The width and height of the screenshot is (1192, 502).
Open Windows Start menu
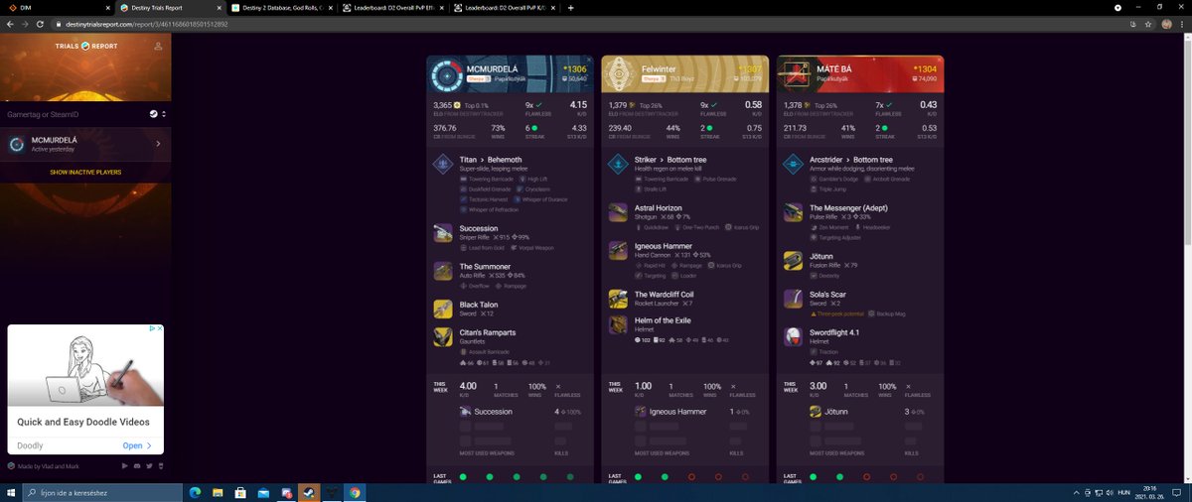click(11, 492)
